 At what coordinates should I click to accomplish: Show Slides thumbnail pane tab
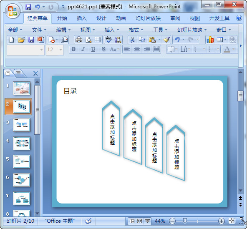point(8,73)
